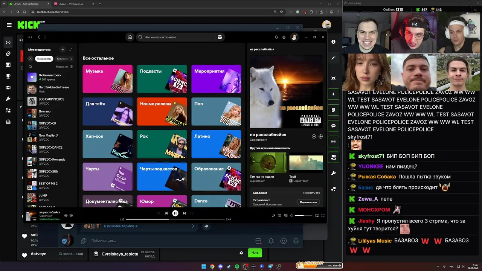The width and height of the screenshot is (482, 271).
Task: Open the Музыка browse card
Action: pos(108,79)
